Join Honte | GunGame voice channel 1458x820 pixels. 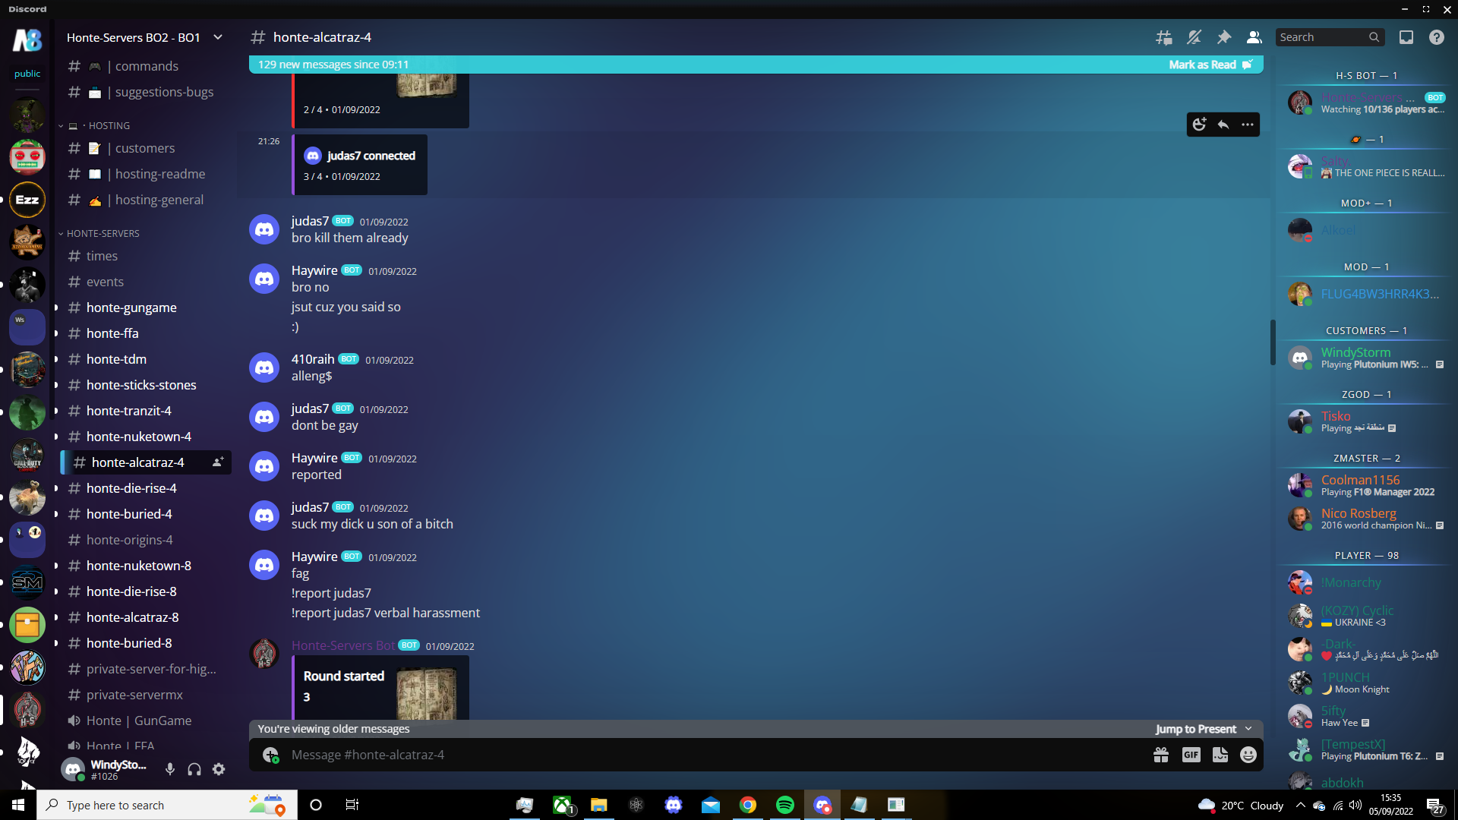point(146,721)
